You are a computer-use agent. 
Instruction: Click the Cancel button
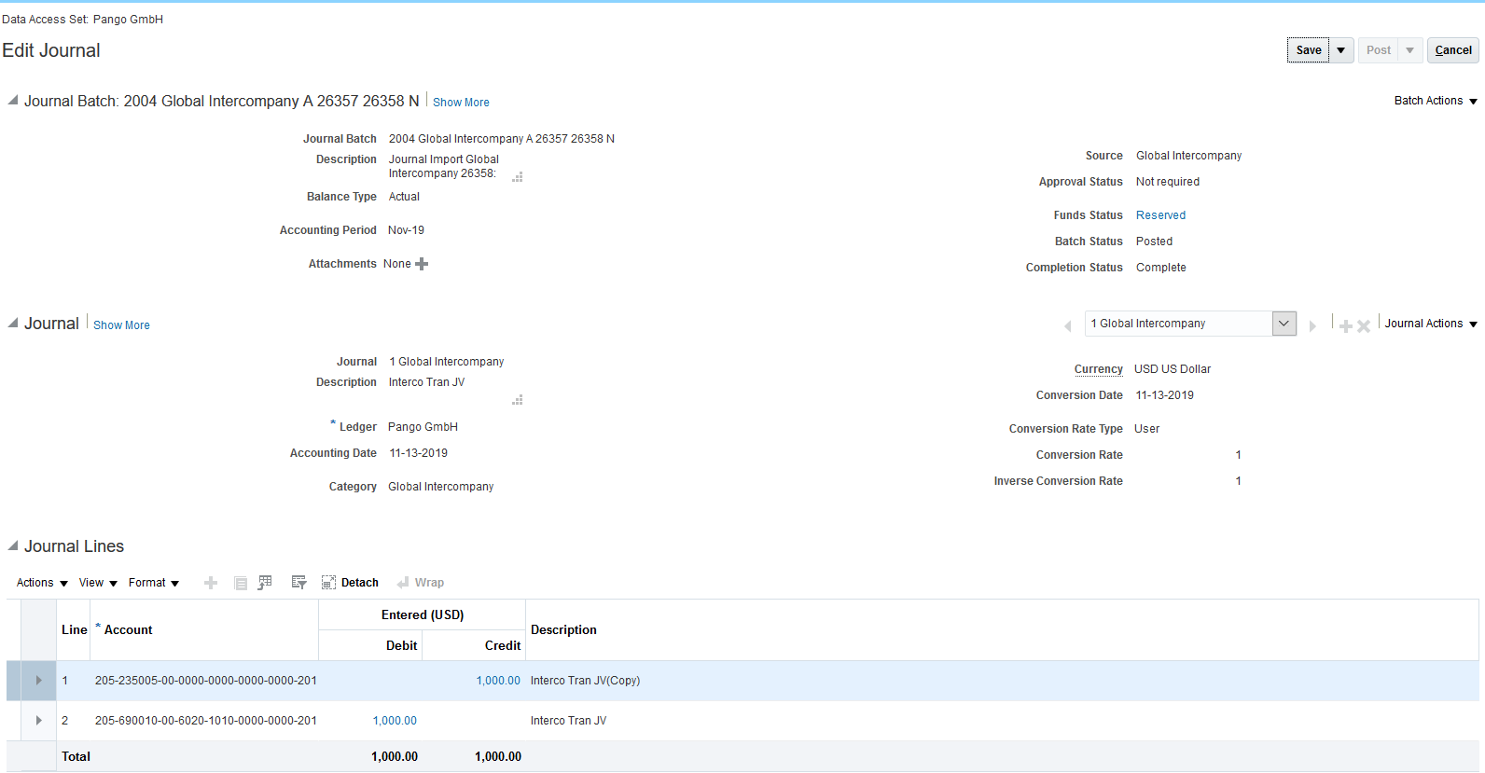pos(1452,50)
